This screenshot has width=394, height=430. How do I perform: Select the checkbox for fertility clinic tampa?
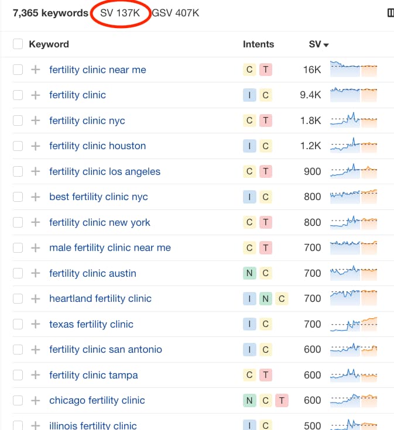pyautogui.click(x=18, y=375)
